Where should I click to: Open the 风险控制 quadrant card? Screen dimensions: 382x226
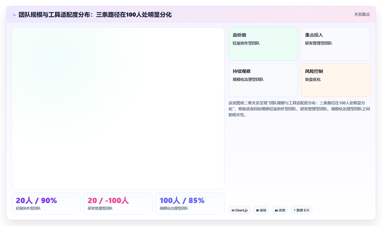(x=336, y=80)
